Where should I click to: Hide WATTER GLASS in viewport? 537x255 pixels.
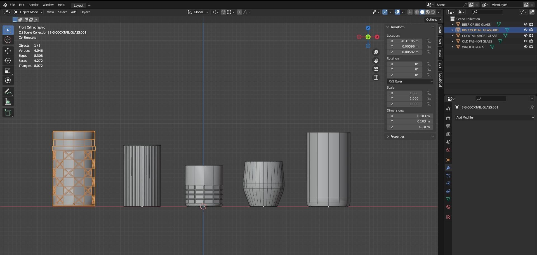[x=526, y=47]
